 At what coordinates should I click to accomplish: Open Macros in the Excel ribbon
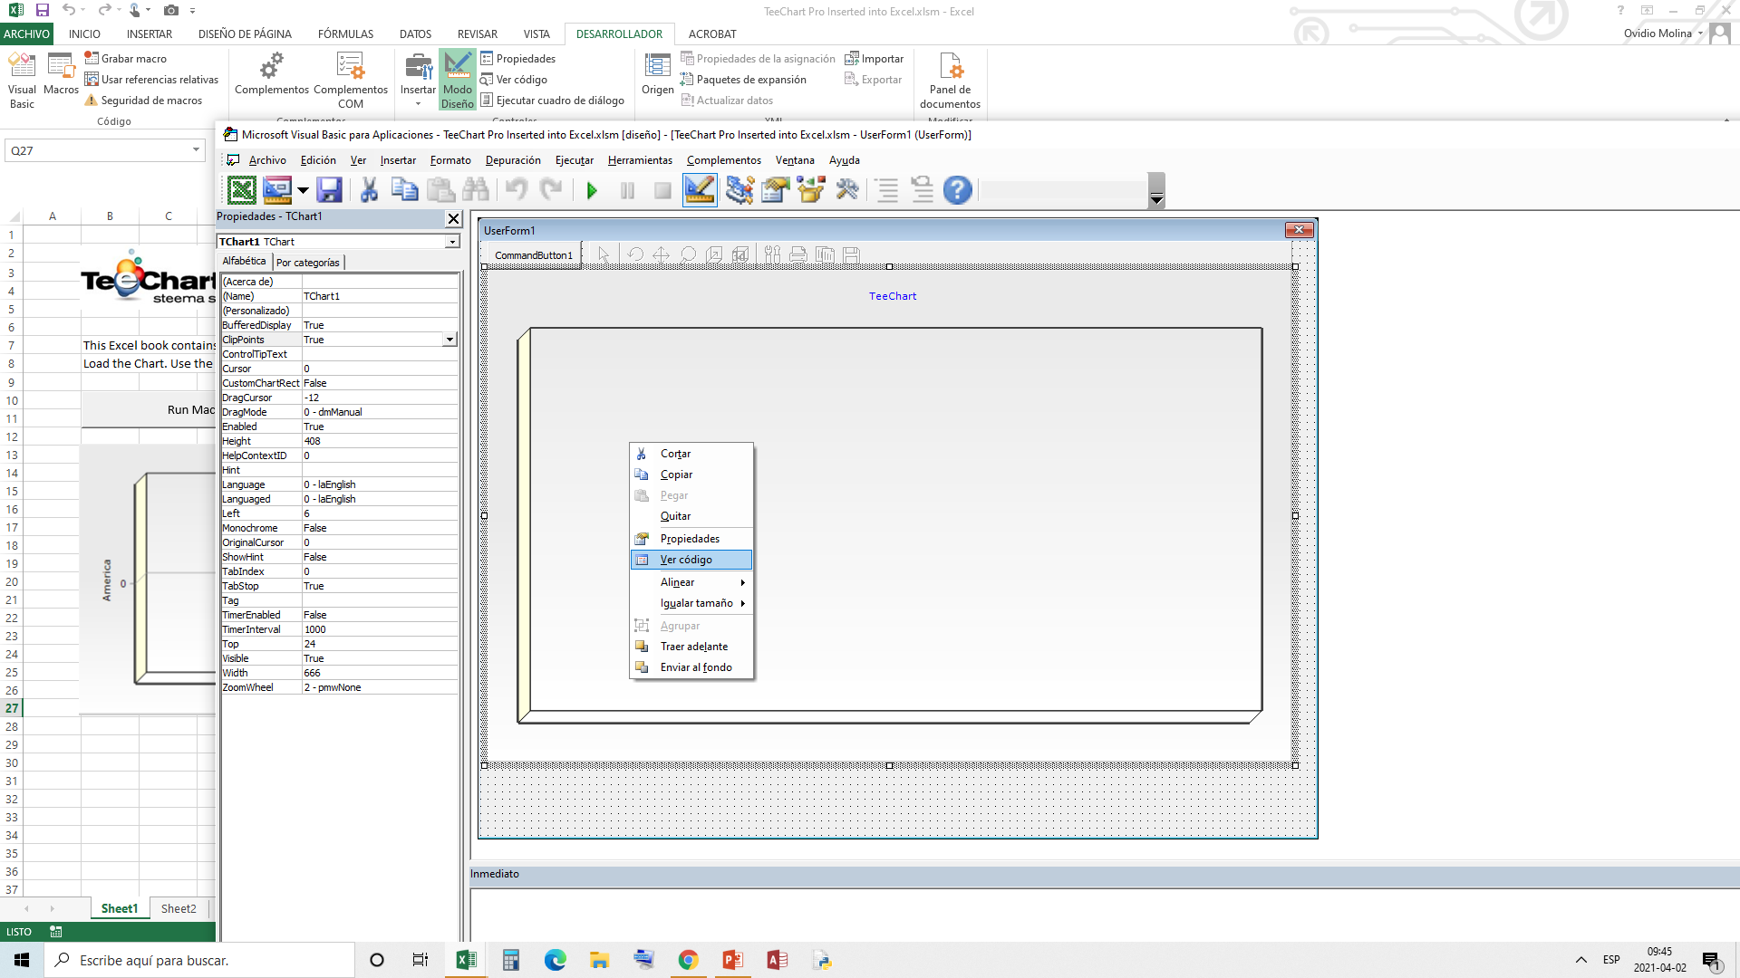[61, 74]
